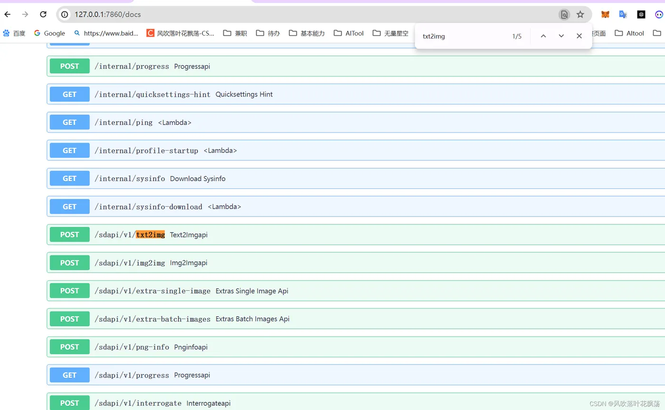Expand GET /sdapi/v1/progress endpoint
This screenshot has height=410, width=665.
coord(356,375)
